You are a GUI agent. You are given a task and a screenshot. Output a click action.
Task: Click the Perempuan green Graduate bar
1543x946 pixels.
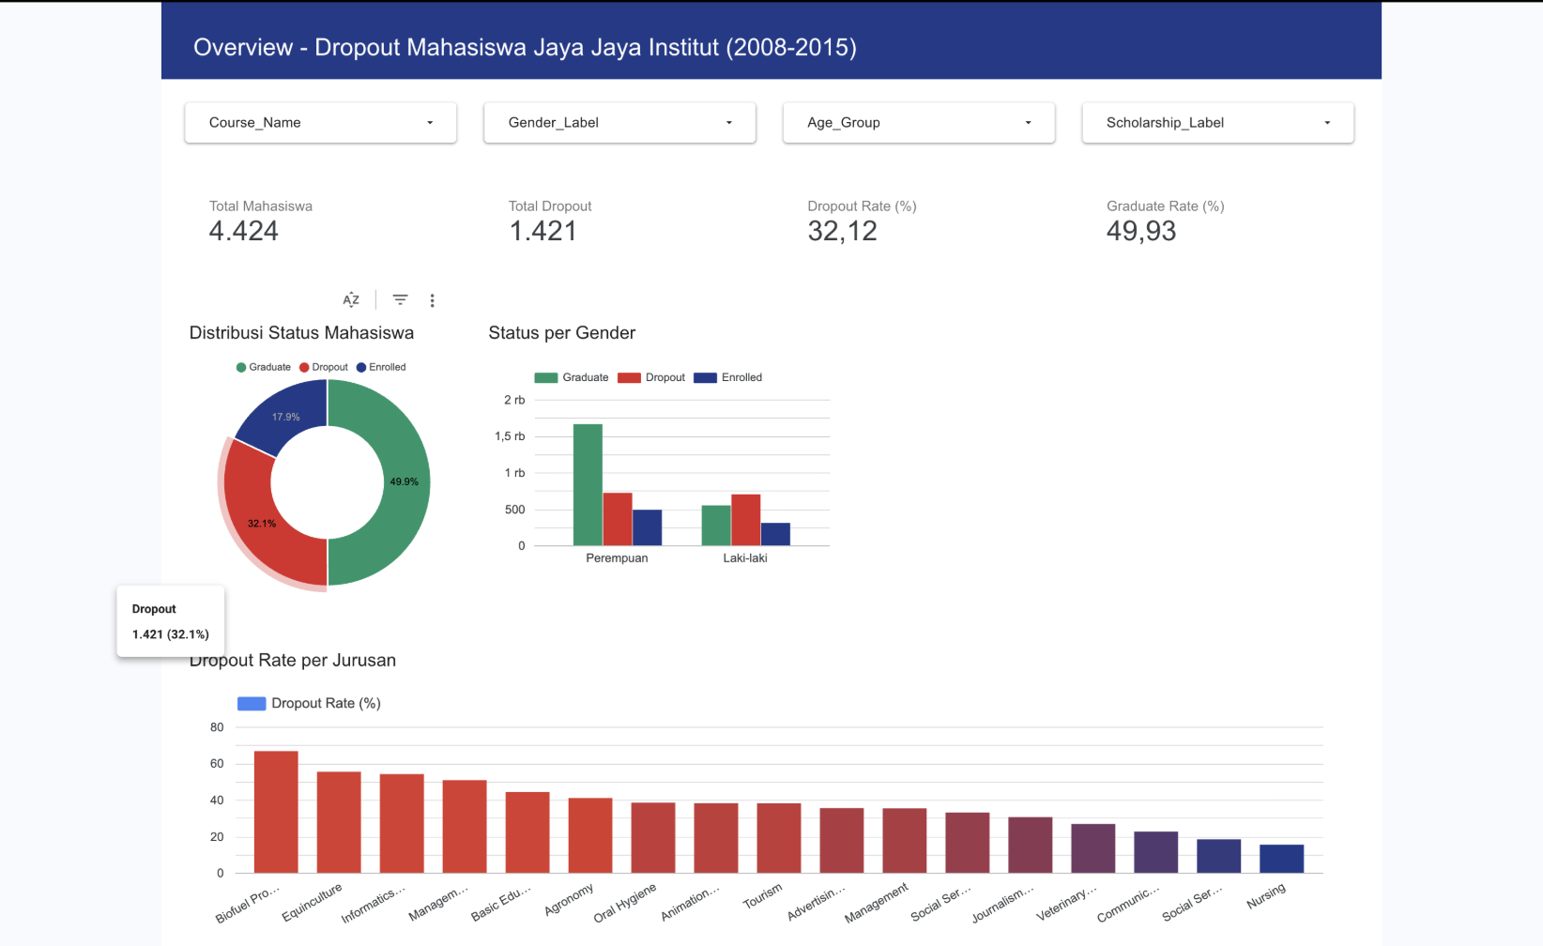(x=588, y=484)
